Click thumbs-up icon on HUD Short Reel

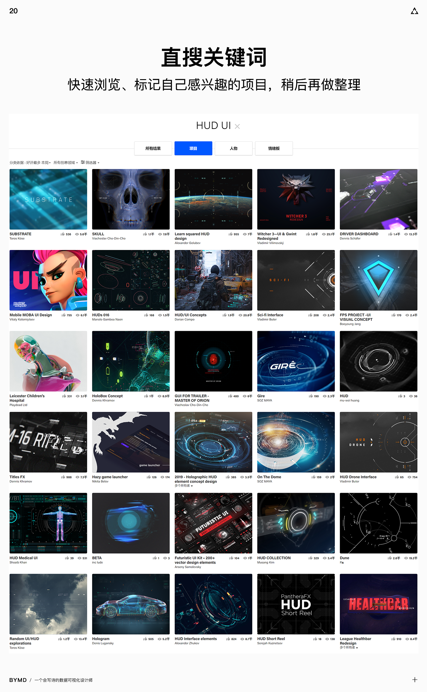(315, 639)
